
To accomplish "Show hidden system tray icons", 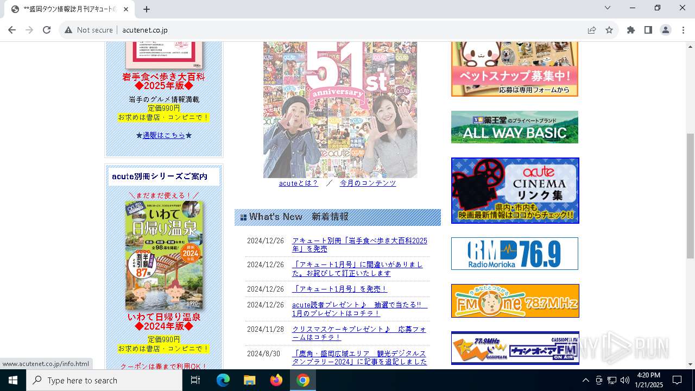I will [x=585, y=380].
